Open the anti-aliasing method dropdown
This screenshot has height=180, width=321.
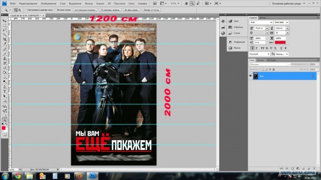(x=281, y=54)
